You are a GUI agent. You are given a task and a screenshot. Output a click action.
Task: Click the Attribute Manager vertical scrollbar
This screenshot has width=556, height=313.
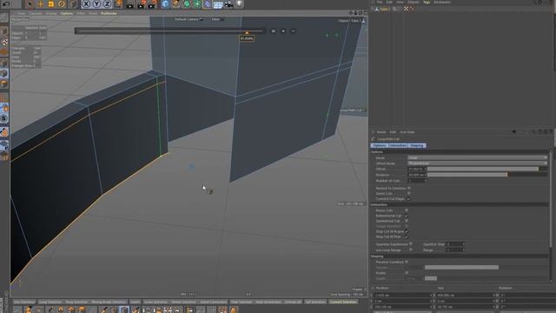click(551, 199)
